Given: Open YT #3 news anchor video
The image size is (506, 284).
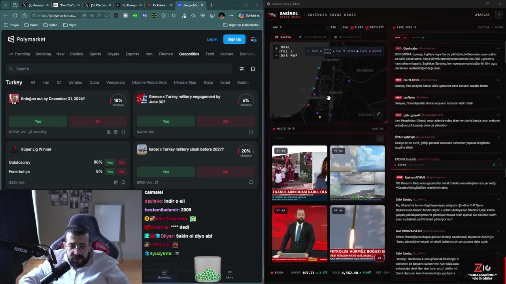Looking at the screenshot, I should pyautogui.click(x=300, y=233).
